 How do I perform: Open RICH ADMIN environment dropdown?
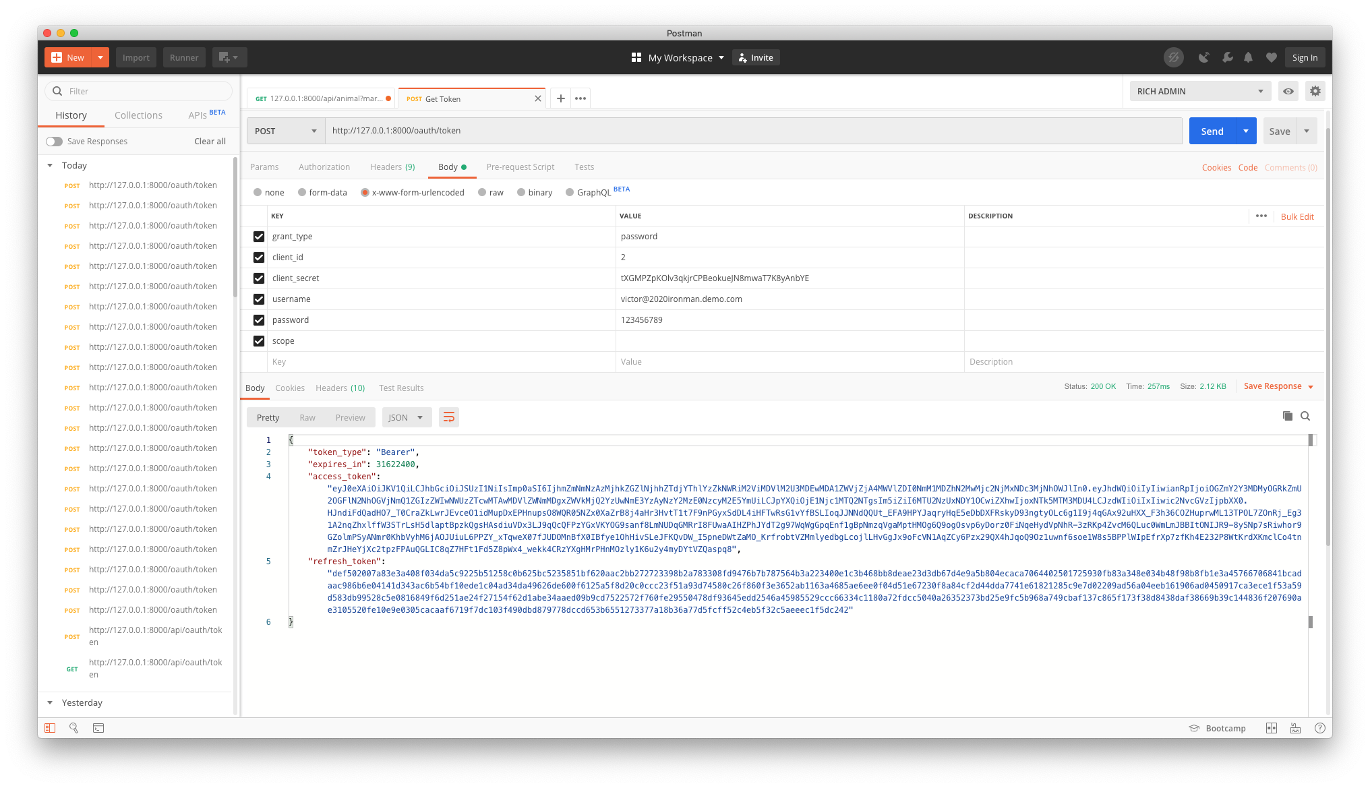pyautogui.click(x=1200, y=91)
